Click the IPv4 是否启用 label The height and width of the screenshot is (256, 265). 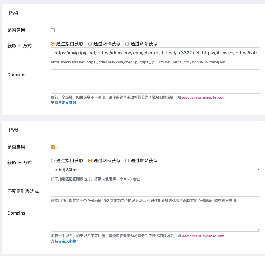click(x=16, y=30)
